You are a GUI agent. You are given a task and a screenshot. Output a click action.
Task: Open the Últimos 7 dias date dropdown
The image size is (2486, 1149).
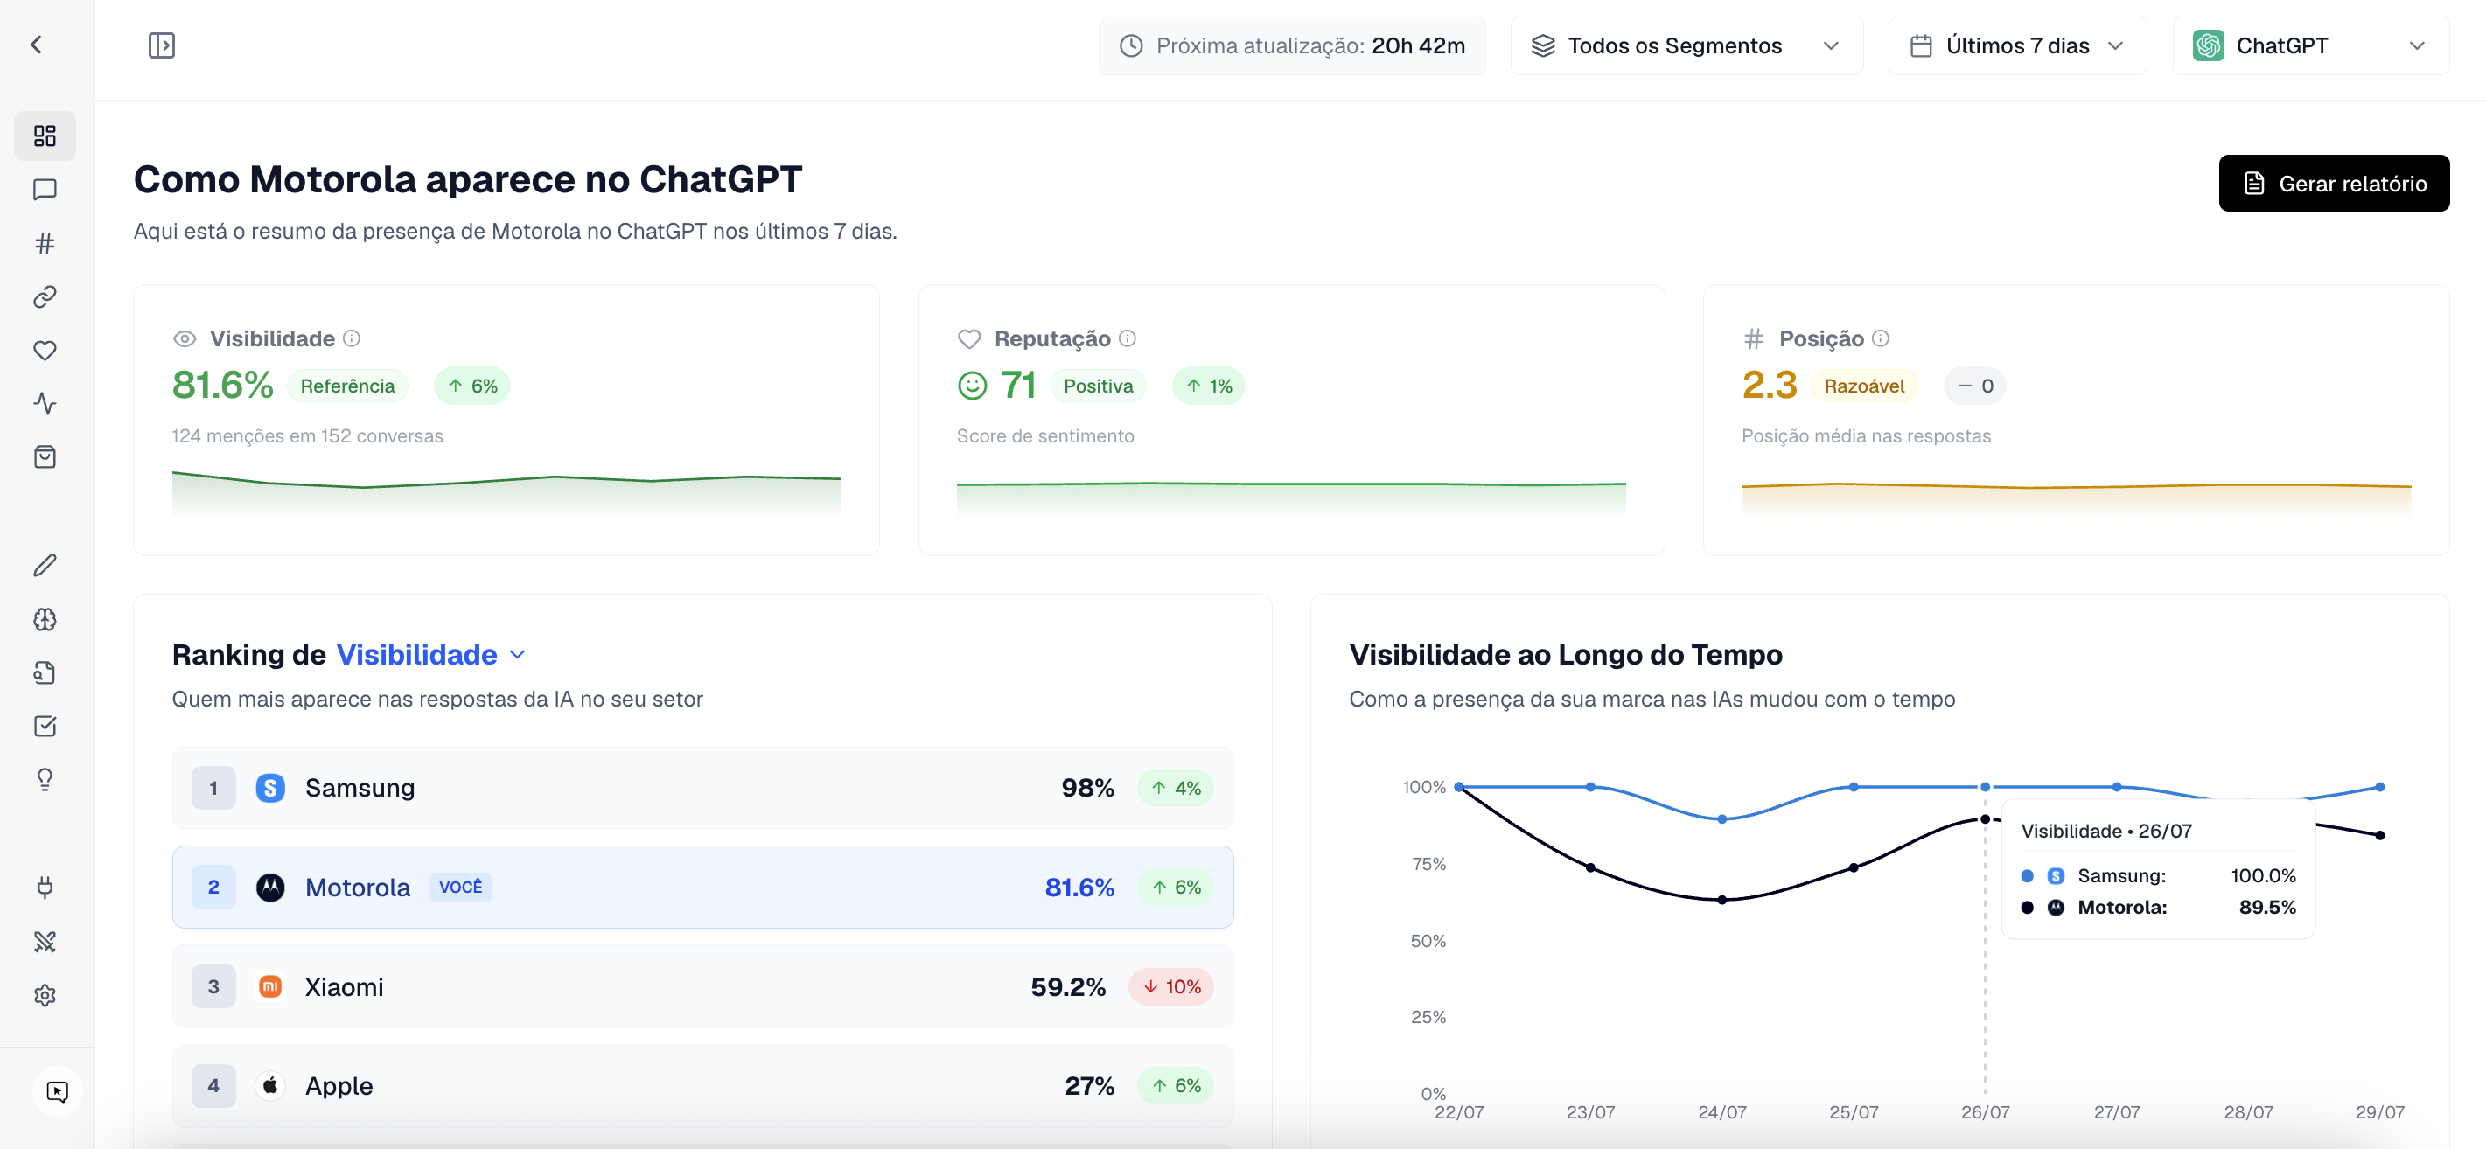2017,45
